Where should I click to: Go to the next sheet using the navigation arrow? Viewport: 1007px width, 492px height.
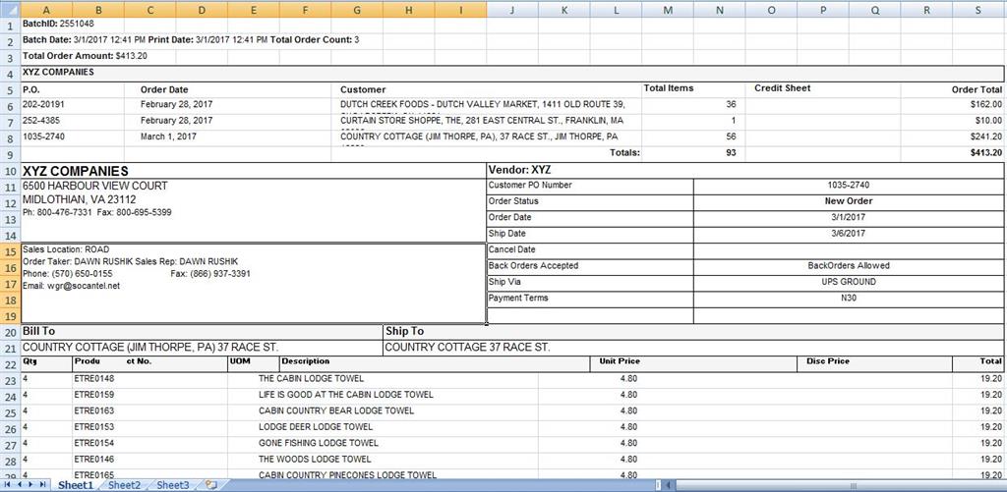(x=30, y=485)
